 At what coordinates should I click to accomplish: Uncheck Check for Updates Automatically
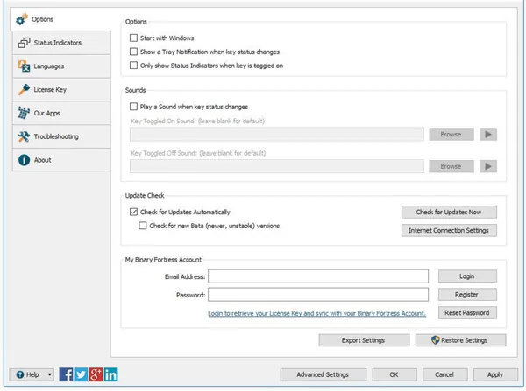pyautogui.click(x=133, y=212)
